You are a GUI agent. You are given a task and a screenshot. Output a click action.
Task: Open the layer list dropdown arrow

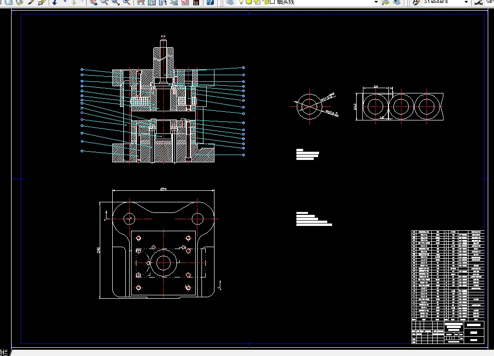point(376,2)
